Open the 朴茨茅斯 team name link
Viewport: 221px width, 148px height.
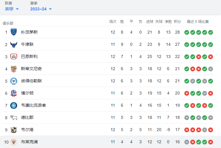pos(29,32)
